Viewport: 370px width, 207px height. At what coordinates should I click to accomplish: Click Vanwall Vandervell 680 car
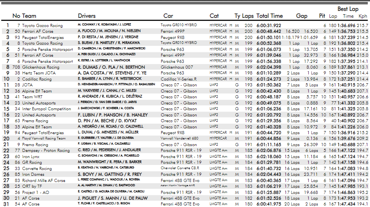pos(180,138)
